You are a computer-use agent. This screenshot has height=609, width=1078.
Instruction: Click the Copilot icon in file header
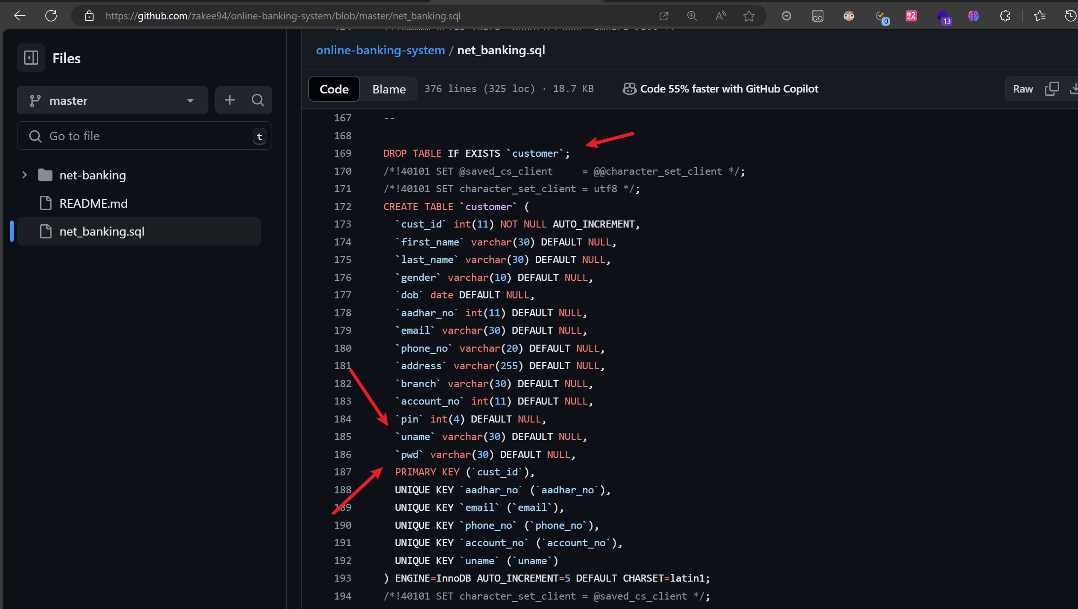click(629, 89)
